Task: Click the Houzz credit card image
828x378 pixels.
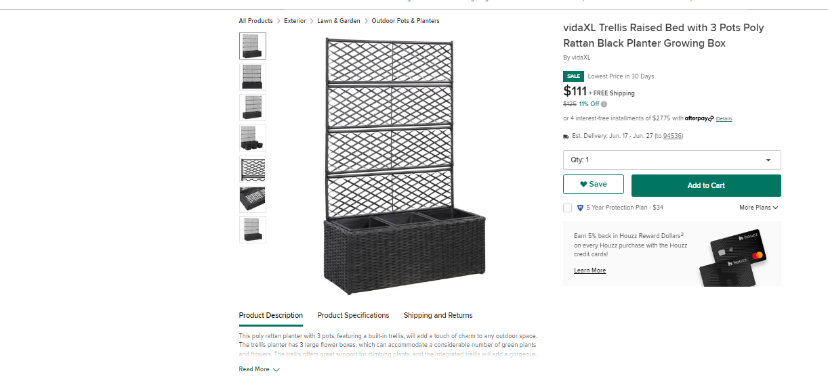Action: pyautogui.click(x=732, y=258)
